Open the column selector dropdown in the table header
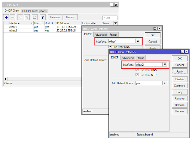 115,23
